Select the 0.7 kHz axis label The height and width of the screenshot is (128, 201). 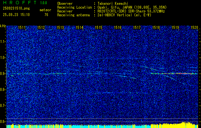coord(3,106)
